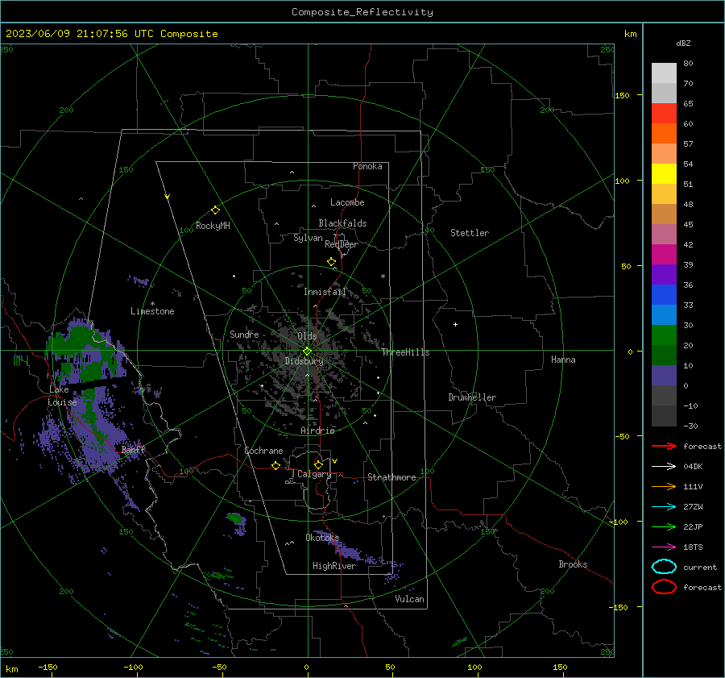Click the Composite_Reflectivity title
The width and height of the screenshot is (725, 678).
point(362,12)
